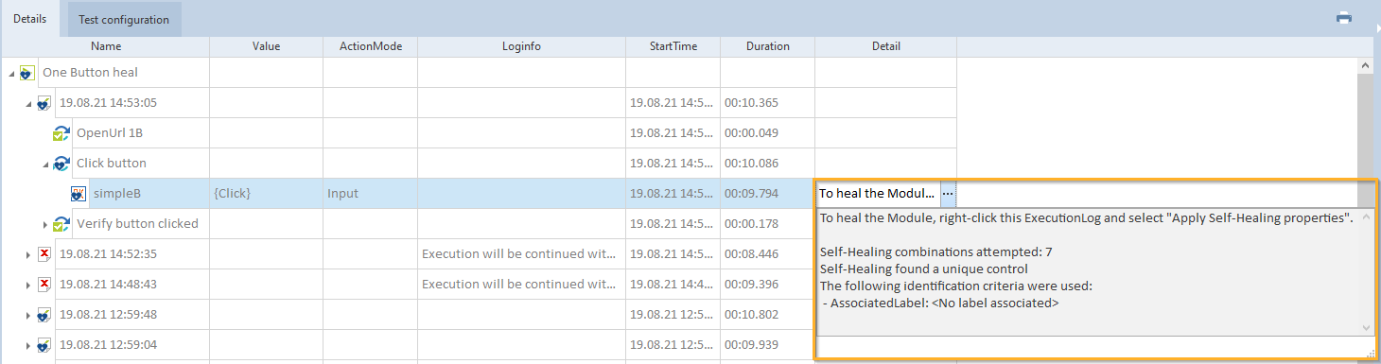This screenshot has height=364, width=1381.
Task: Collapse the One Button heal tree node
Action: pos(11,73)
